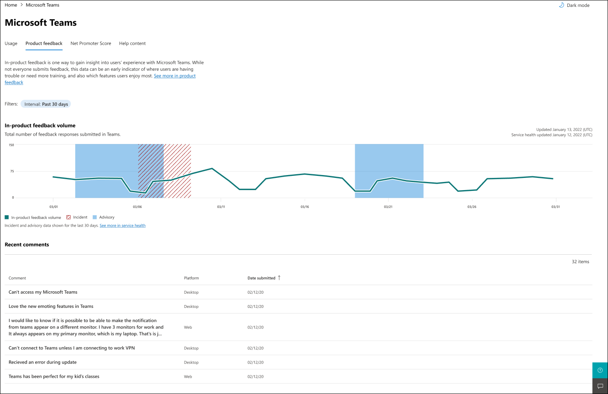Open See more in product feedback link
The width and height of the screenshot is (608, 394).
coord(175,76)
